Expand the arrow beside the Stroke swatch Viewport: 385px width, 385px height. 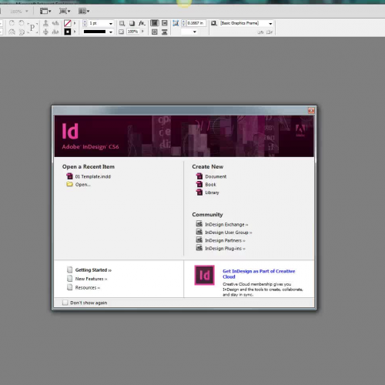point(75,32)
